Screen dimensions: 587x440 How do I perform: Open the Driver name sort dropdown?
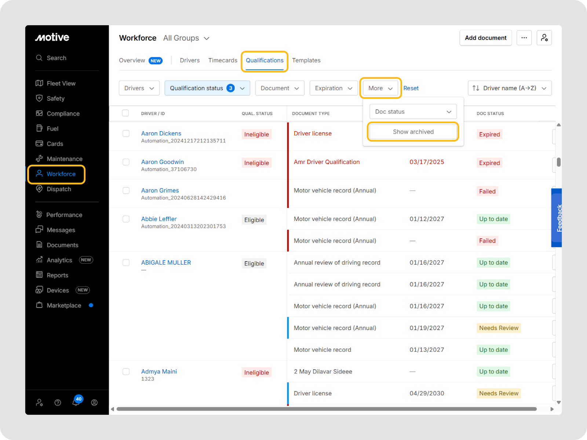pyautogui.click(x=510, y=88)
